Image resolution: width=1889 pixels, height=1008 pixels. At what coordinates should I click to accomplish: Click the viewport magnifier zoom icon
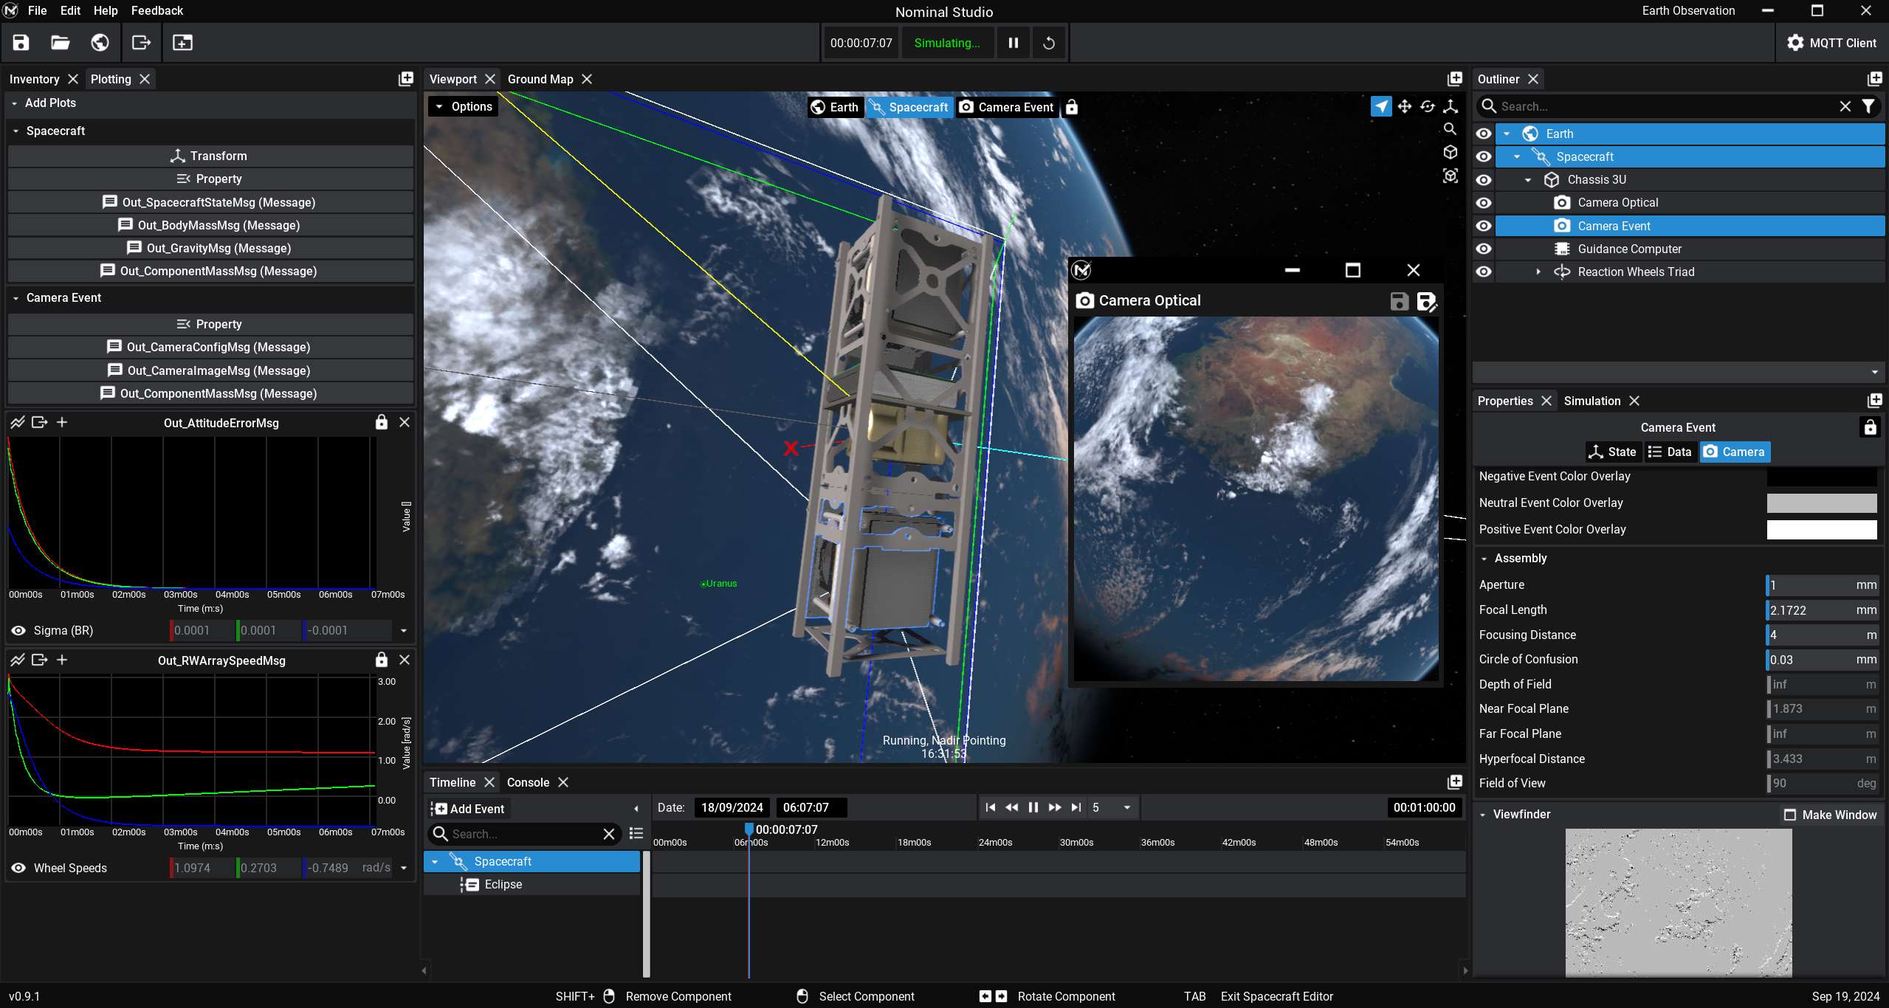click(x=1451, y=129)
